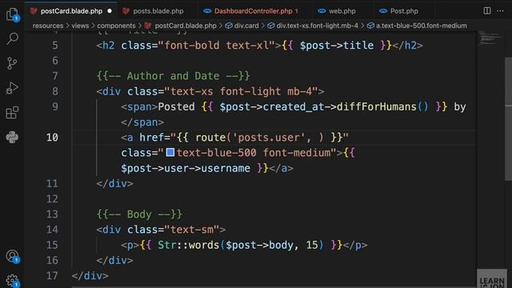Open the Explorer view in activity bar
This screenshot has height=288, width=512.
[12, 14]
